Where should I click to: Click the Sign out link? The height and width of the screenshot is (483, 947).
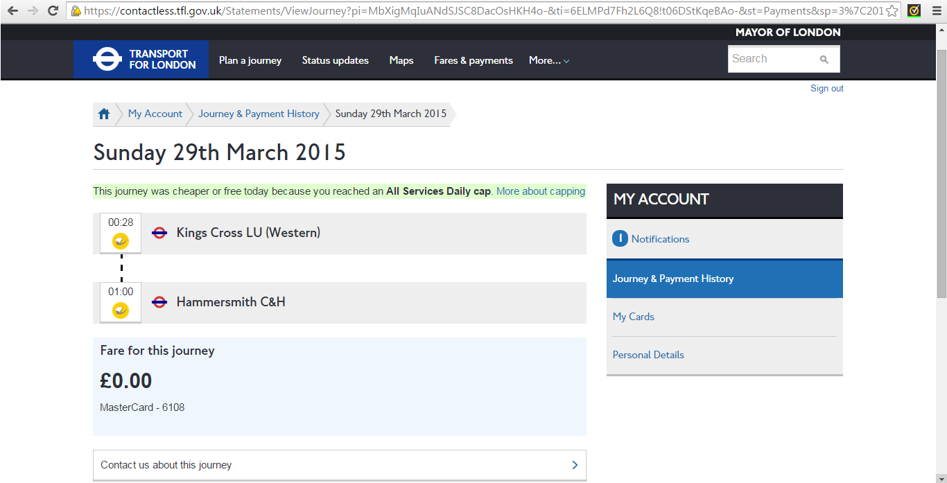click(x=827, y=89)
